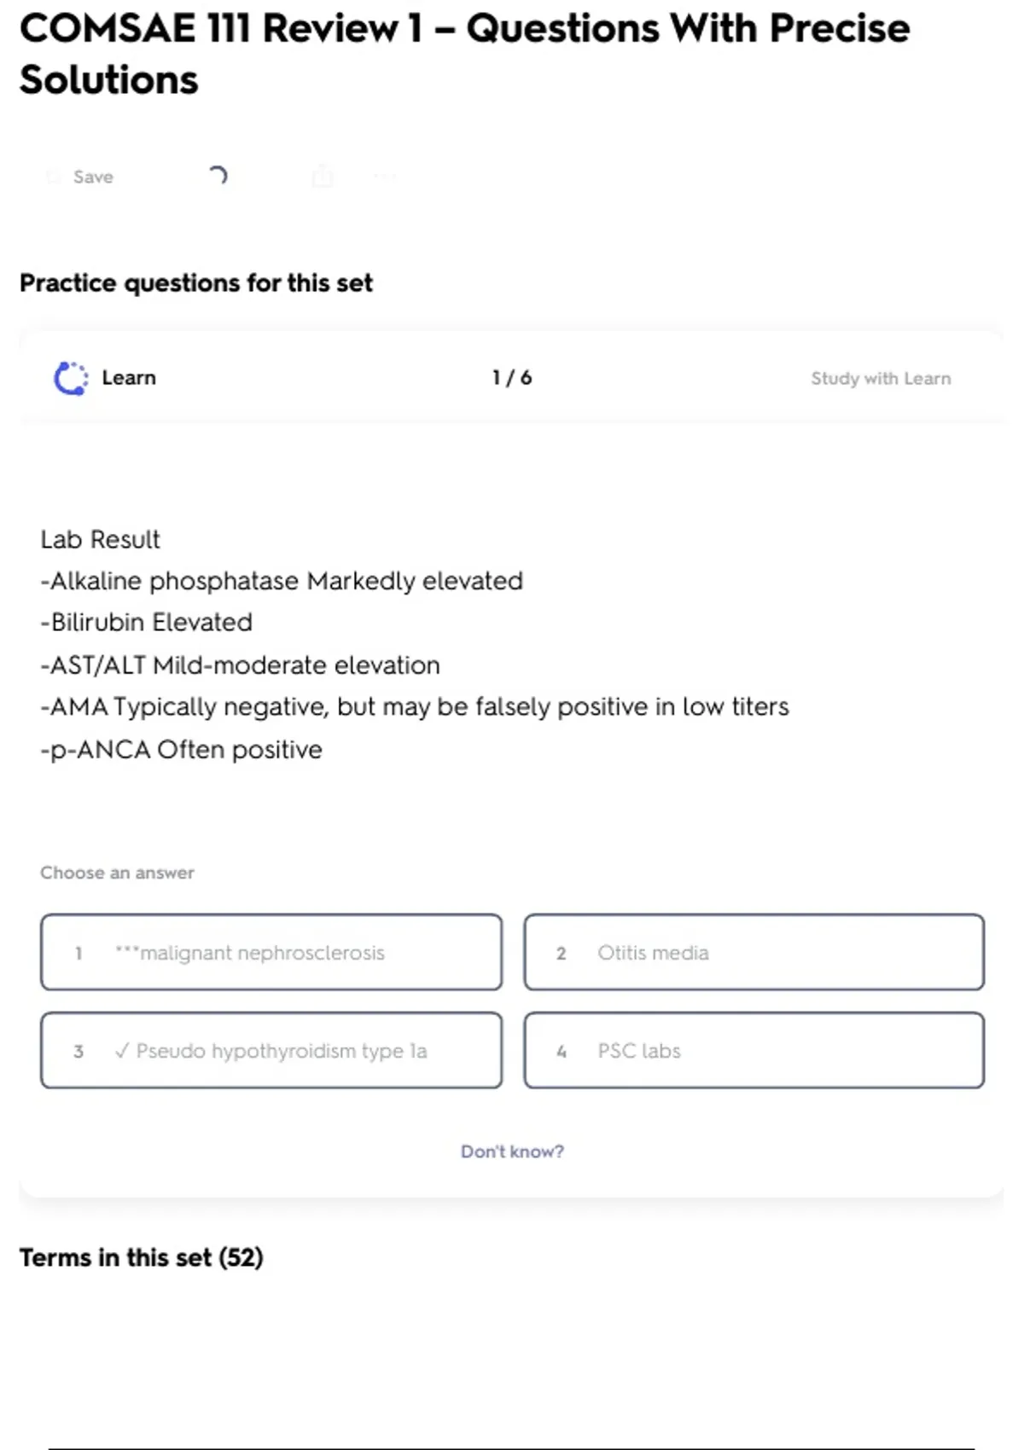Click the Practice questions for this set heading
1024x1450 pixels.
pyautogui.click(x=196, y=283)
